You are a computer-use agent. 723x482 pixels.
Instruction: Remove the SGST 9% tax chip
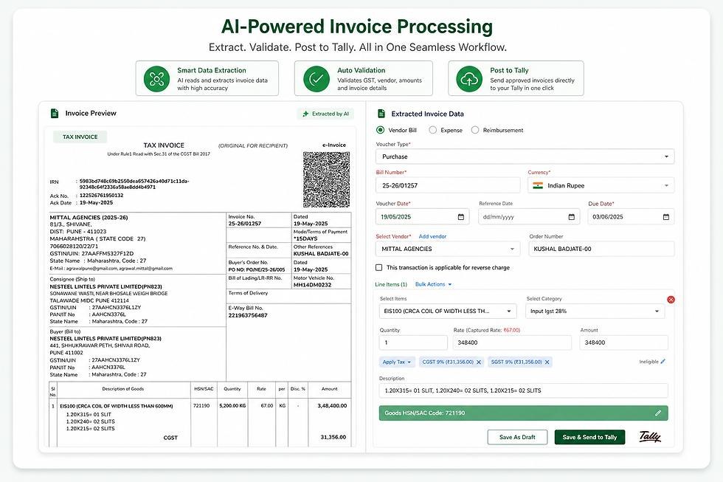547,362
